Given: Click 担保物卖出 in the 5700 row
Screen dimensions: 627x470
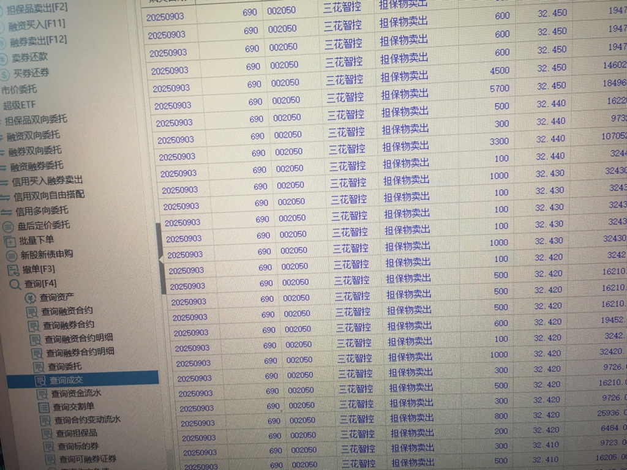Looking at the screenshot, I should click(404, 94).
